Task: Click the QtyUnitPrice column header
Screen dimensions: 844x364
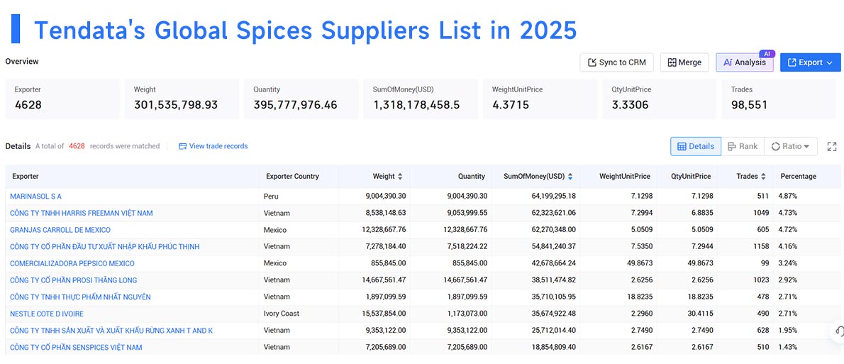Action: pyautogui.click(x=691, y=177)
